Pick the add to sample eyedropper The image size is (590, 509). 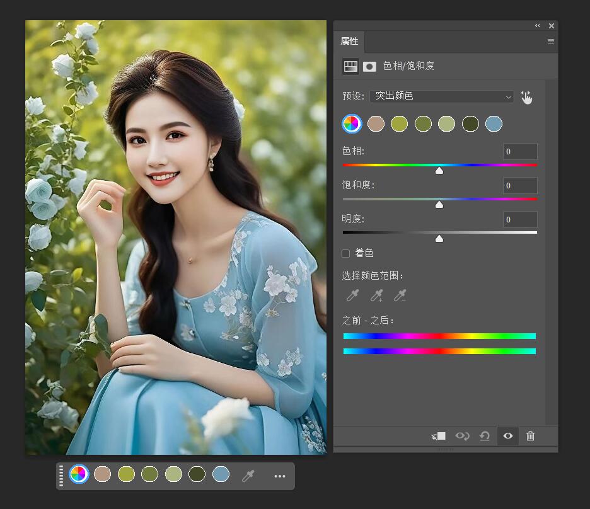point(377,295)
